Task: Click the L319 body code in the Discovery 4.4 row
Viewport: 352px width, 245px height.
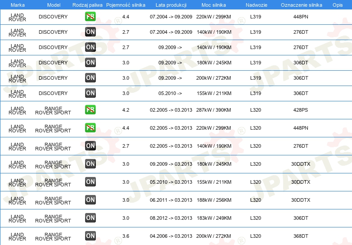Action: click(256, 17)
